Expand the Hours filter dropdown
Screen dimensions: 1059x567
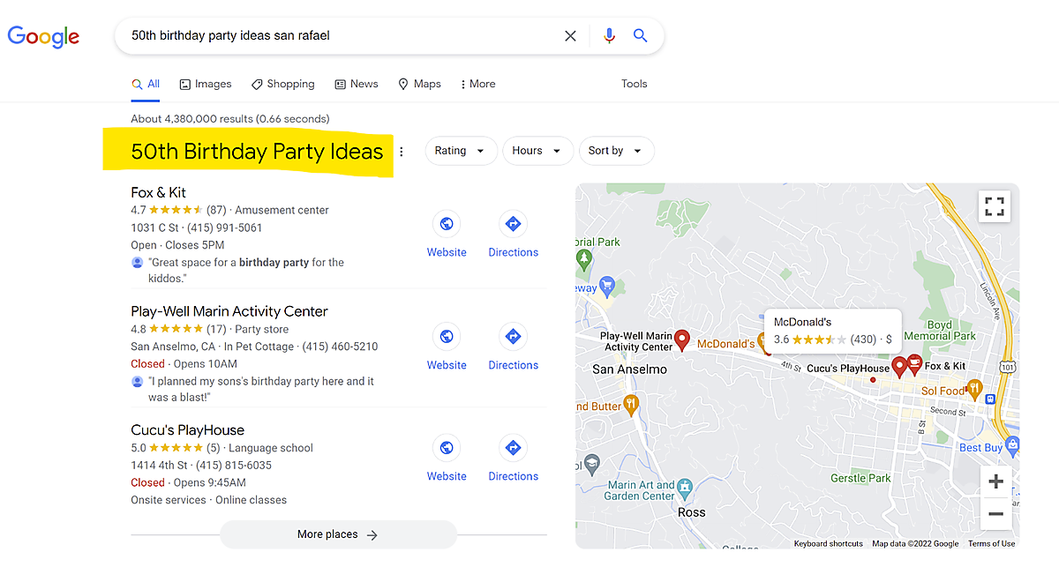tap(537, 151)
